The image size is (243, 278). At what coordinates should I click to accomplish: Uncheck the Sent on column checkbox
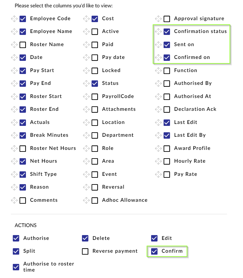click(x=167, y=45)
